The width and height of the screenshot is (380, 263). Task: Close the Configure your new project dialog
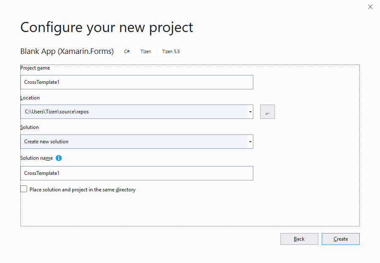point(370,7)
